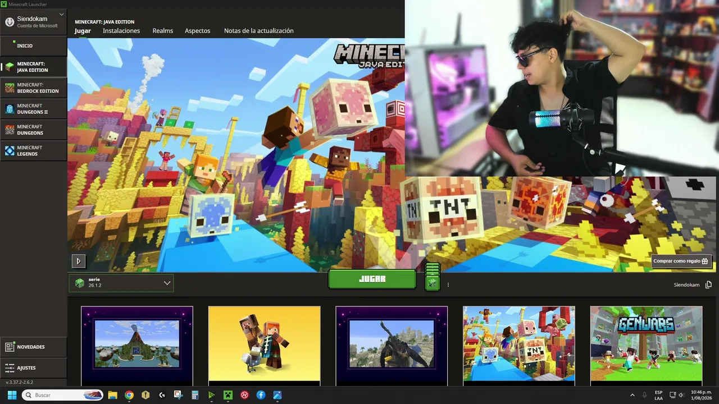Open Minecraft Dungeons II in sidebar
Image resolution: width=719 pixels, height=404 pixels.
(34, 109)
